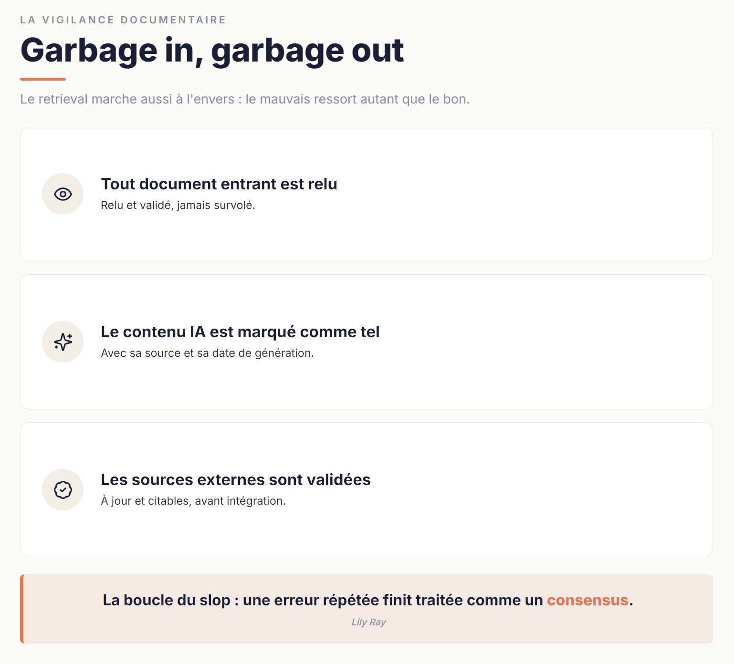Click the sparkle AI icon
The image size is (734, 664).
[63, 342]
